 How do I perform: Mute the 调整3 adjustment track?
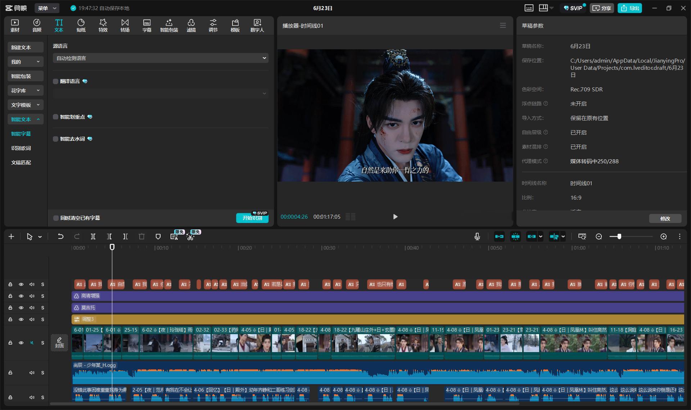(32, 319)
